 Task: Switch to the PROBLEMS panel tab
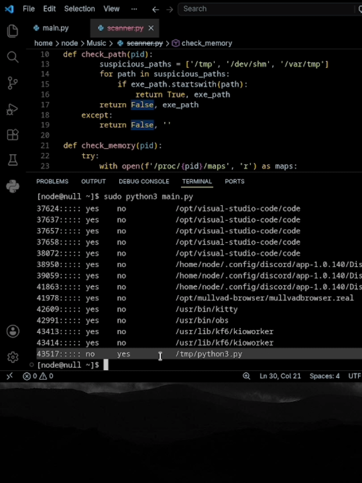(x=52, y=181)
